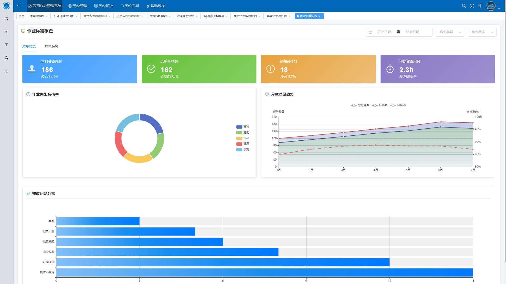Click the stopwatch icon on 平均核查用时 card
The height and width of the screenshot is (284, 506).
(x=390, y=69)
